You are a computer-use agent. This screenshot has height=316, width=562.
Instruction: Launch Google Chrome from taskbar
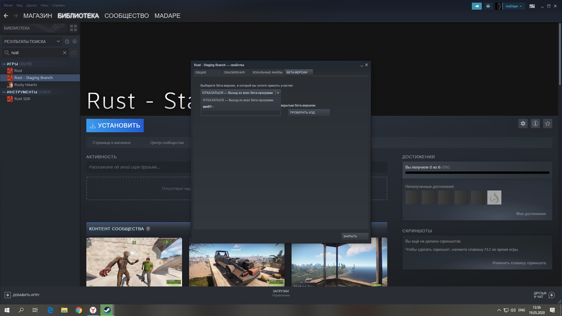(79, 310)
